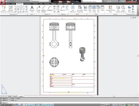Click the Save icon in quick access toolbar

tap(11, 1)
